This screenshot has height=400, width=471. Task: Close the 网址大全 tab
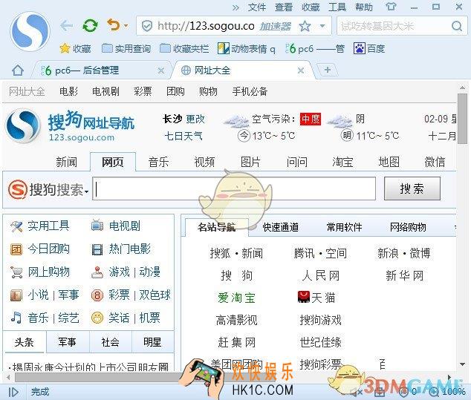(301, 71)
